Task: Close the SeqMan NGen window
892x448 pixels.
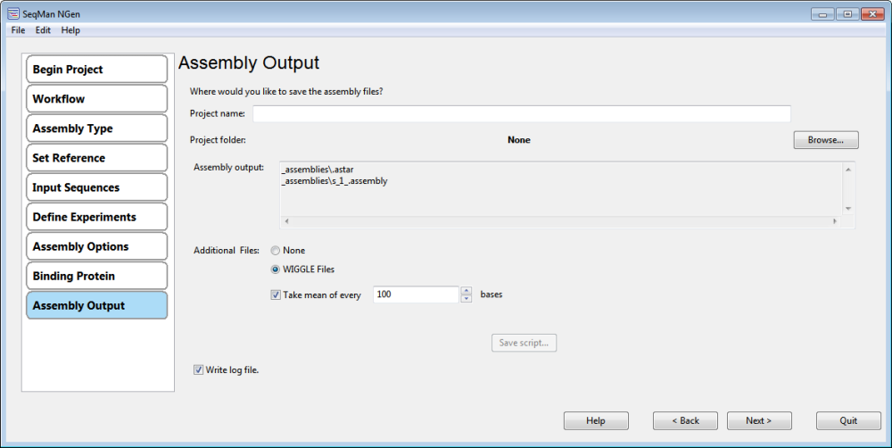Action: coord(872,13)
